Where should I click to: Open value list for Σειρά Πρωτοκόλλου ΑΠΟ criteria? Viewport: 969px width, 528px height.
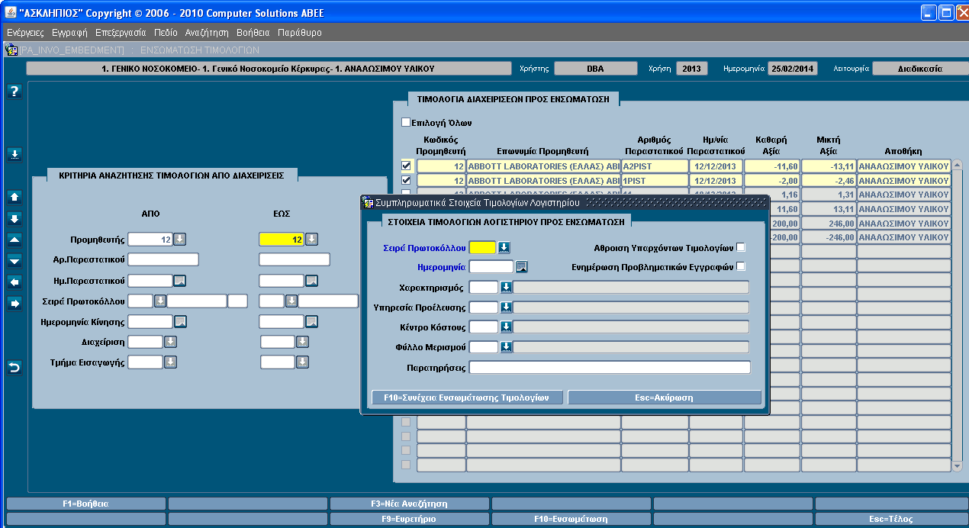[x=160, y=301]
